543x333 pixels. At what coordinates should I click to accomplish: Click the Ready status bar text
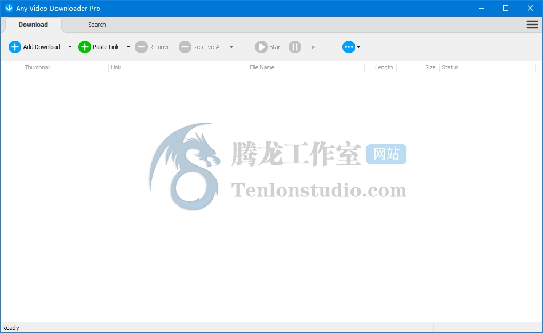point(11,328)
